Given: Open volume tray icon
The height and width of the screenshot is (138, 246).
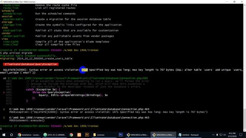Looking at the screenshot, I should pyautogui.click(x=224, y=135).
